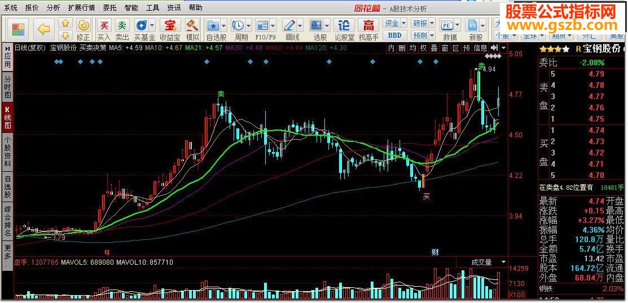Toggle the 窗 window option
628x303 pixels.
click(445, 48)
